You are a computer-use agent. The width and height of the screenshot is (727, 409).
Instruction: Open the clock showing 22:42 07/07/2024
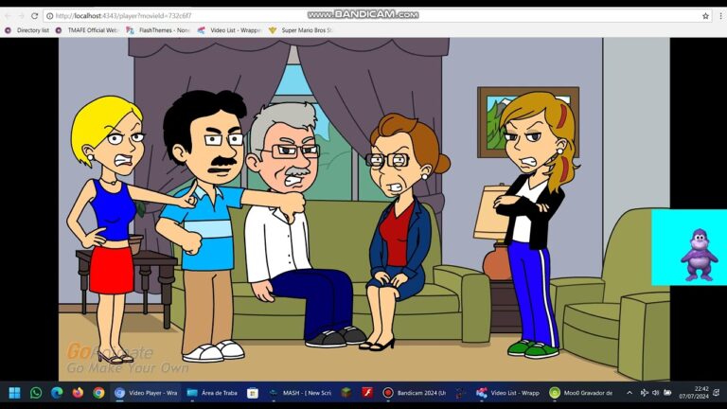pos(694,393)
